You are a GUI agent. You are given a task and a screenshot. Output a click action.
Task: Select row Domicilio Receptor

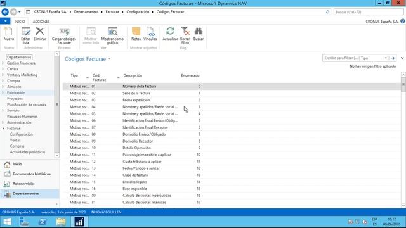(x=232, y=141)
